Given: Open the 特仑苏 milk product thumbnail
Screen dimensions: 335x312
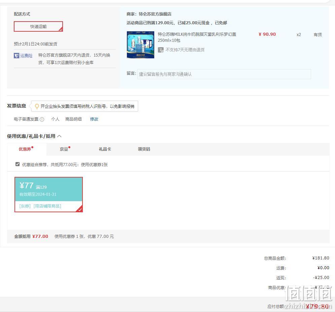Looking at the screenshot, I should point(140,45).
